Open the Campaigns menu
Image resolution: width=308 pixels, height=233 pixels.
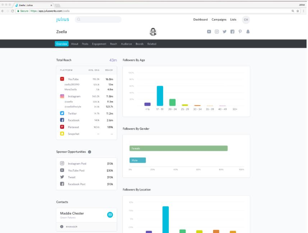(219, 19)
